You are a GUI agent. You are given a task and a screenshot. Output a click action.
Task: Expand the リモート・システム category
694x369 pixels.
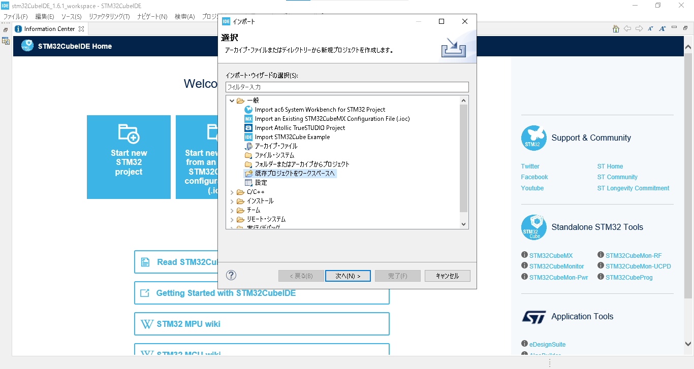(x=232, y=219)
